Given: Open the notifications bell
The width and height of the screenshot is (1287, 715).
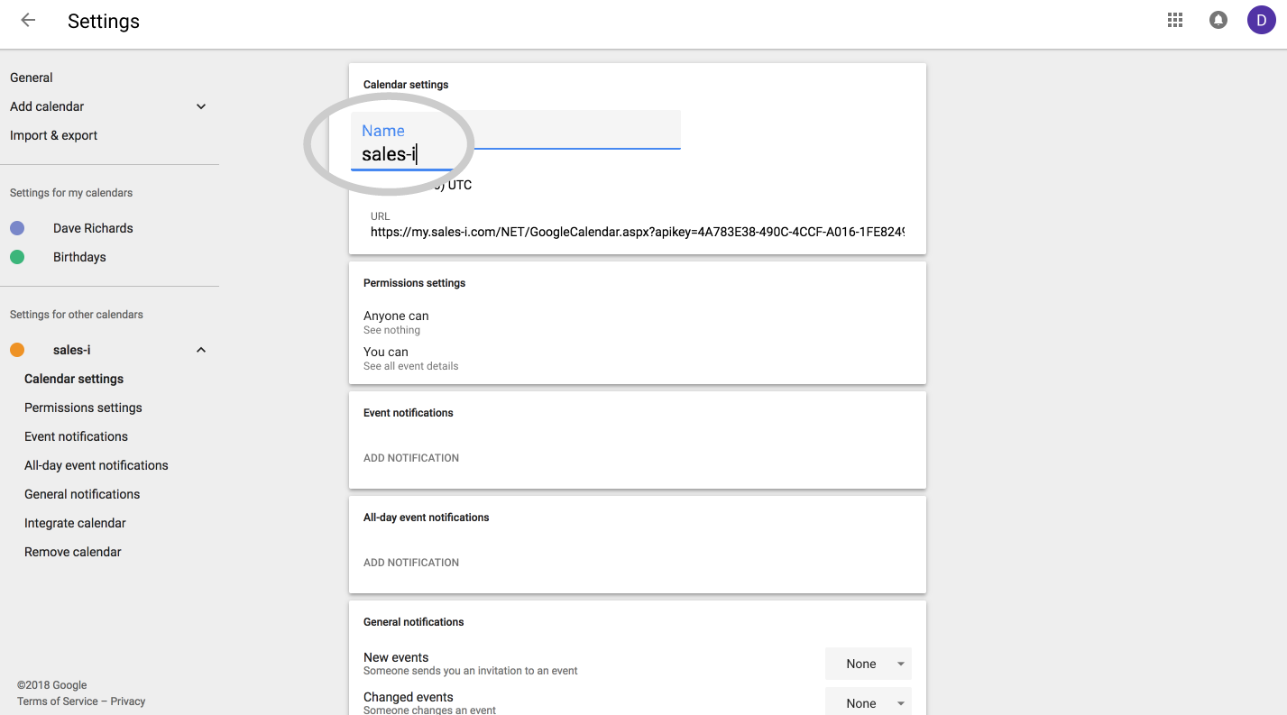Looking at the screenshot, I should [1218, 20].
